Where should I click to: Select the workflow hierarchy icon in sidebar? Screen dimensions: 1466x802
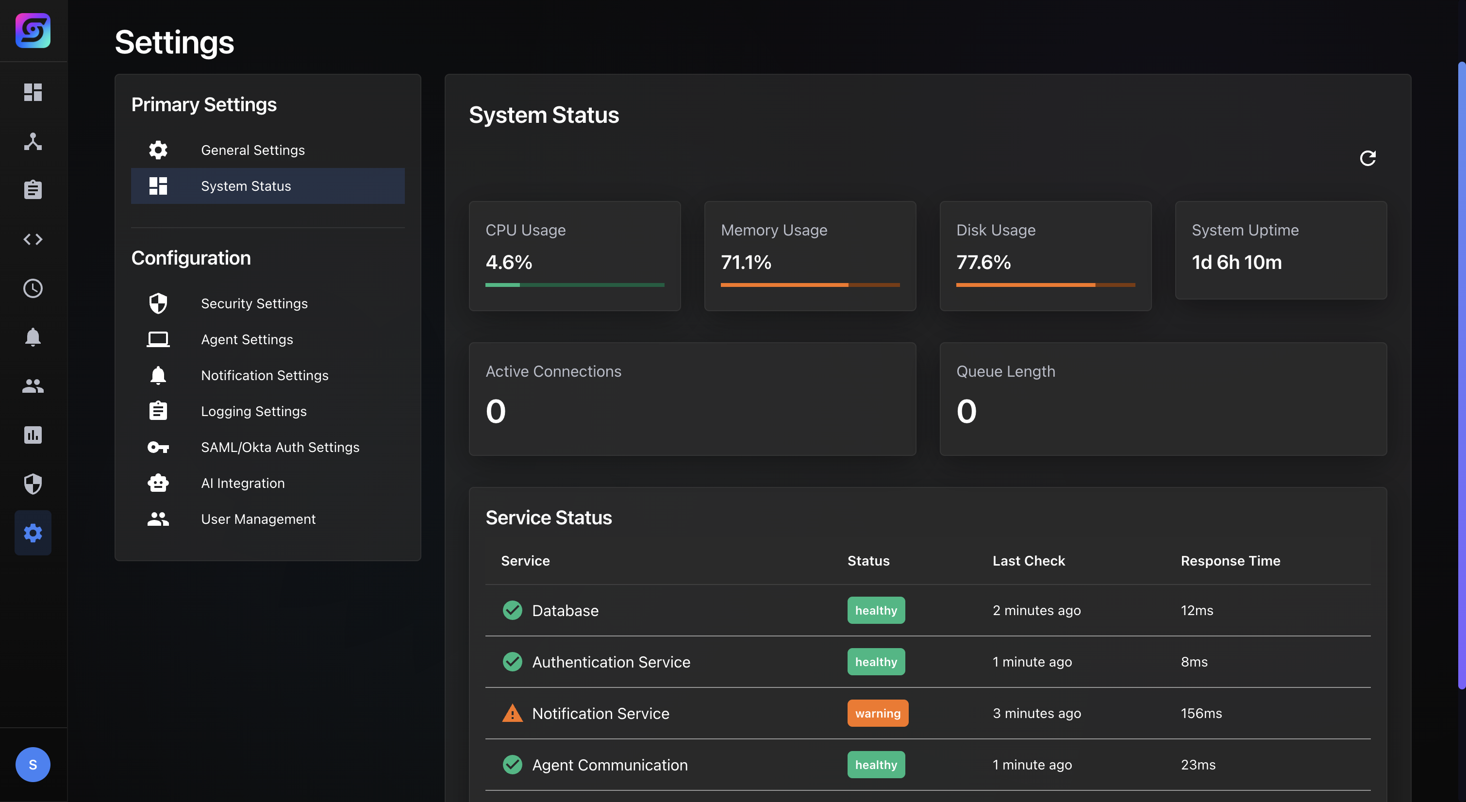(33, 142)
